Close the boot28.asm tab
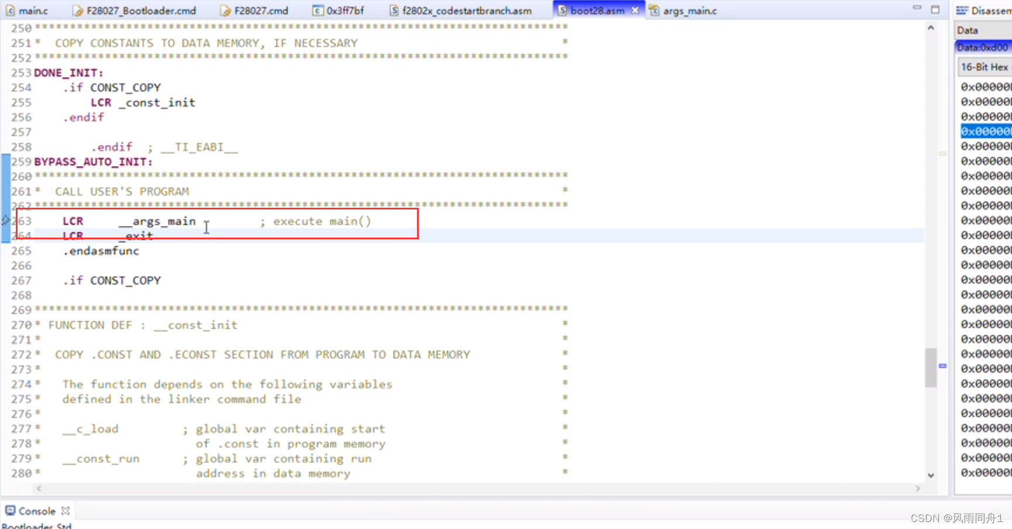 [635, 11]
